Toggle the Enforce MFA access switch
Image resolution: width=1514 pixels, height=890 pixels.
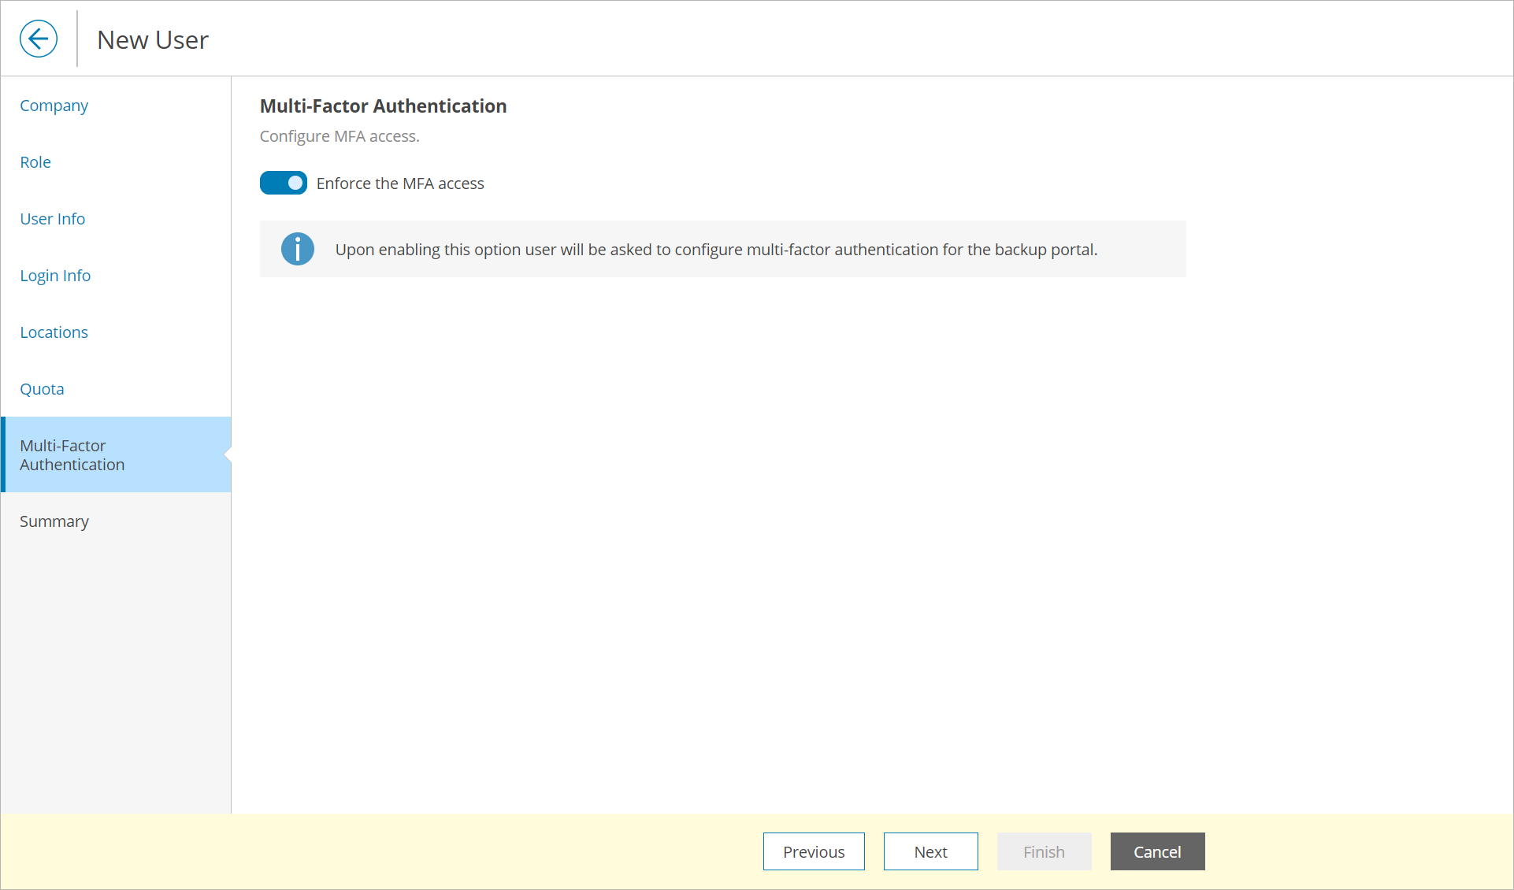[284, 183]
